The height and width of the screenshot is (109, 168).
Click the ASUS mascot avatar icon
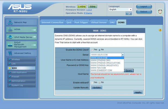pos(160,12)
